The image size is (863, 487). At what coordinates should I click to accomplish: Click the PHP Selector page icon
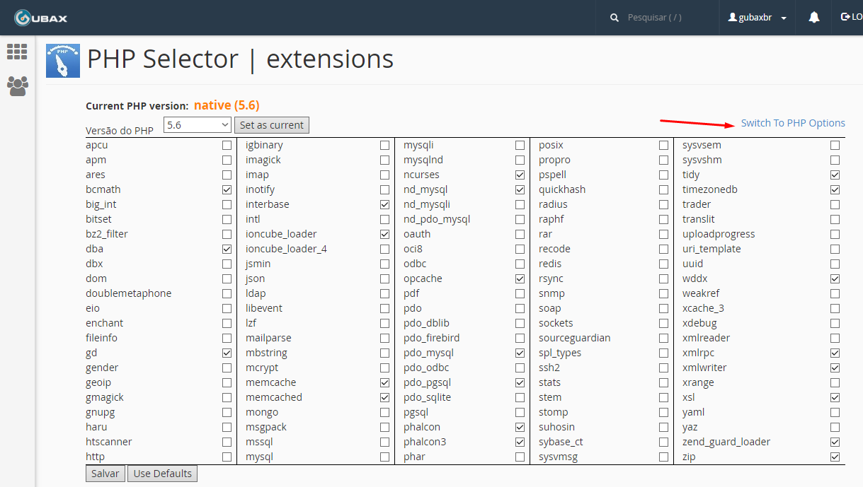coord(63,61)
